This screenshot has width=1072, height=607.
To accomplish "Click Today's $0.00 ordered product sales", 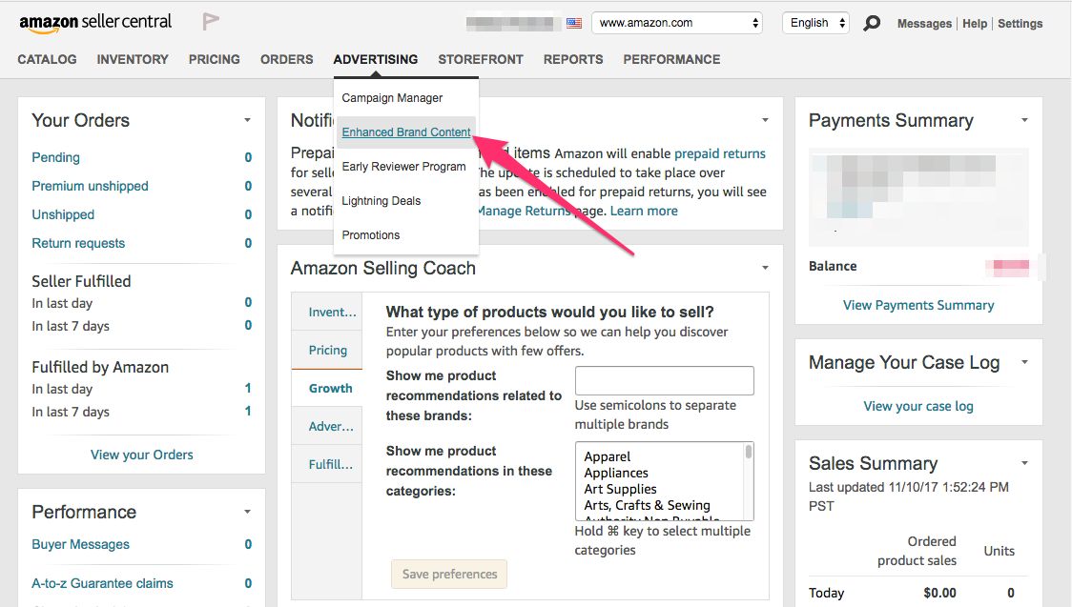I will pos(939,593).
